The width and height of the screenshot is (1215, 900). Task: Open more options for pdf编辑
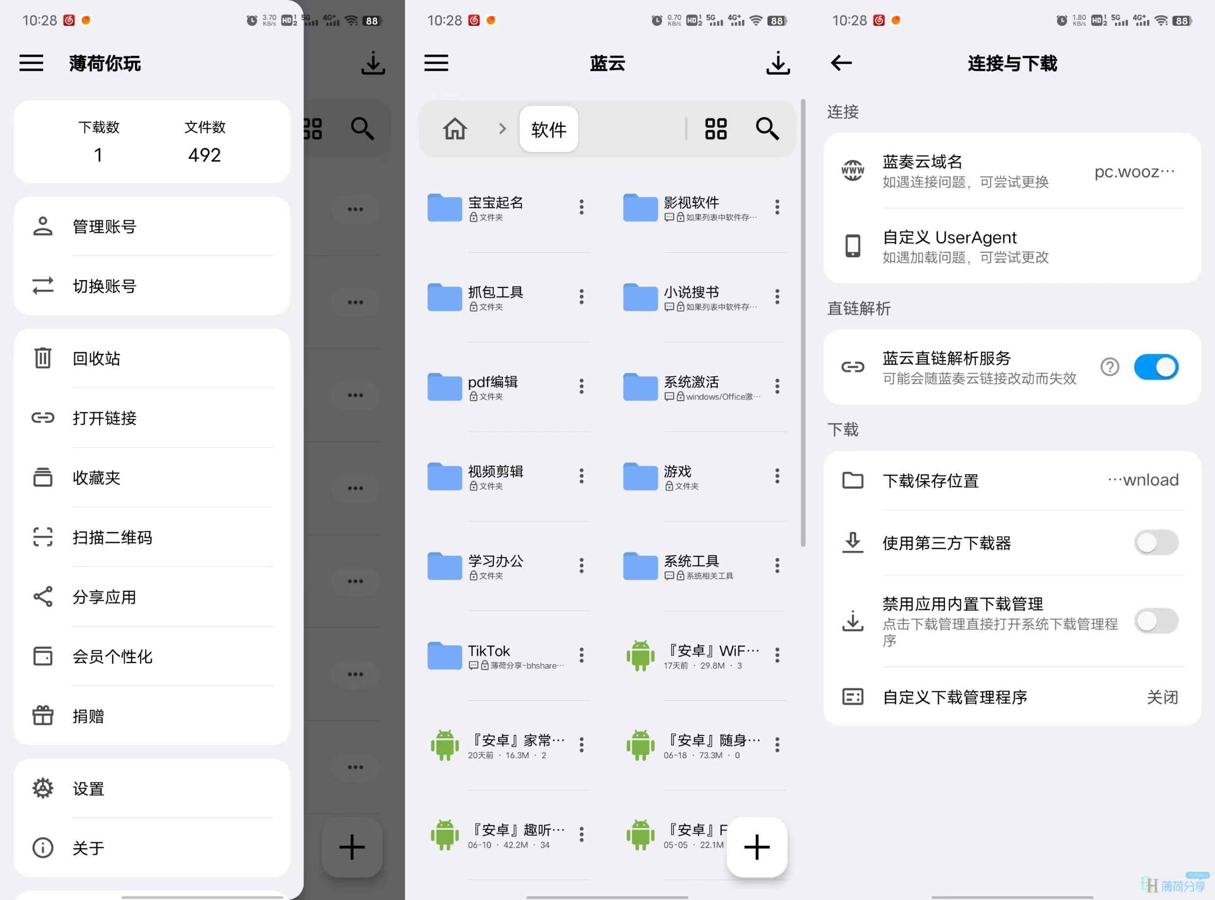pos(581,386)
